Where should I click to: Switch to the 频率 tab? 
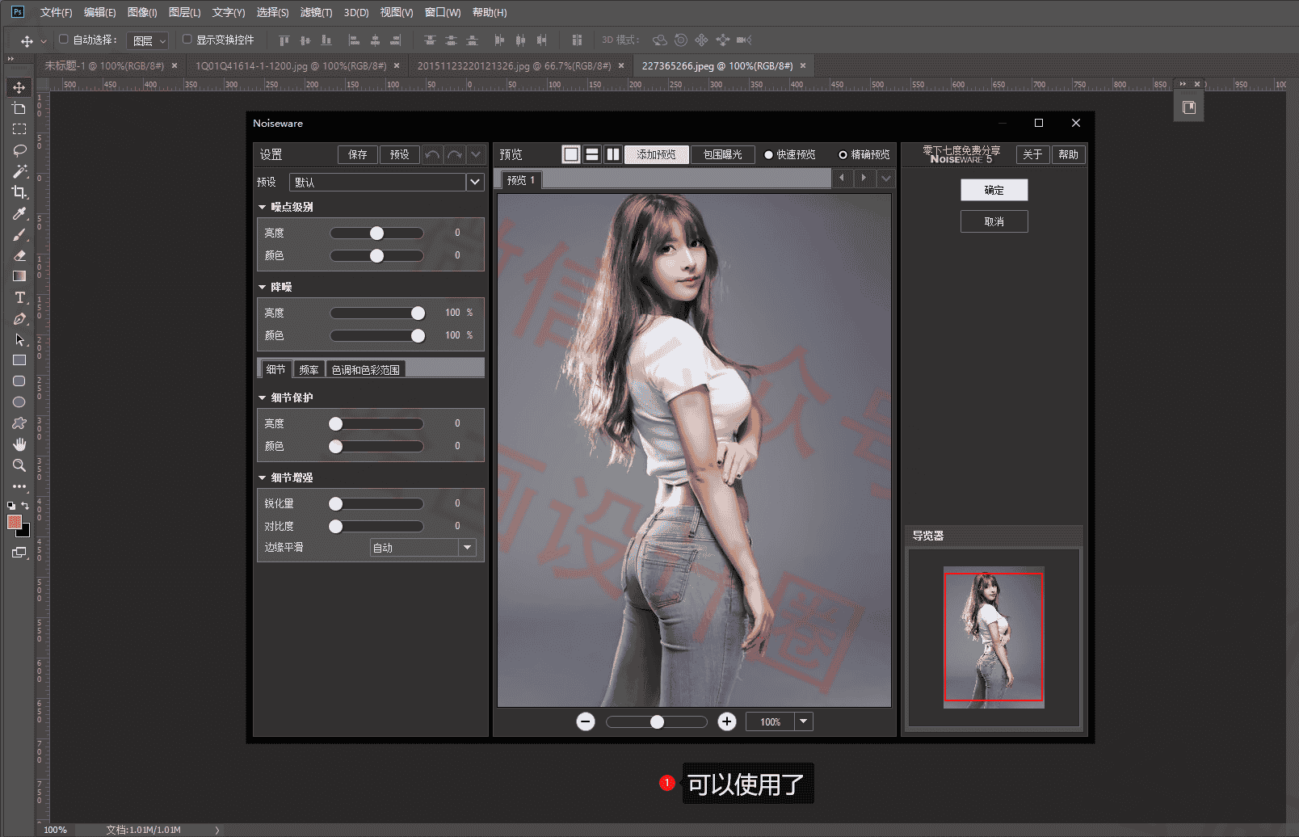coord(309,369)
